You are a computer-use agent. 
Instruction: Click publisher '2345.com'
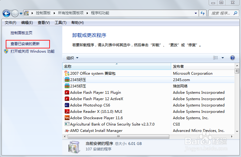[x=181, y=80]
